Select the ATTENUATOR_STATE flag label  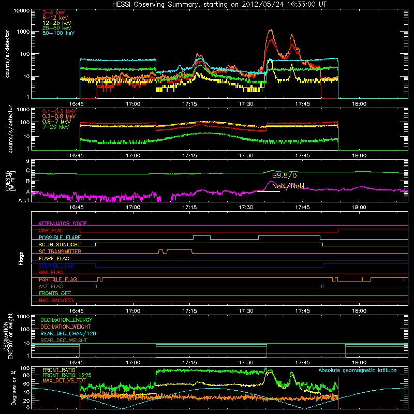tap(63, 224)
